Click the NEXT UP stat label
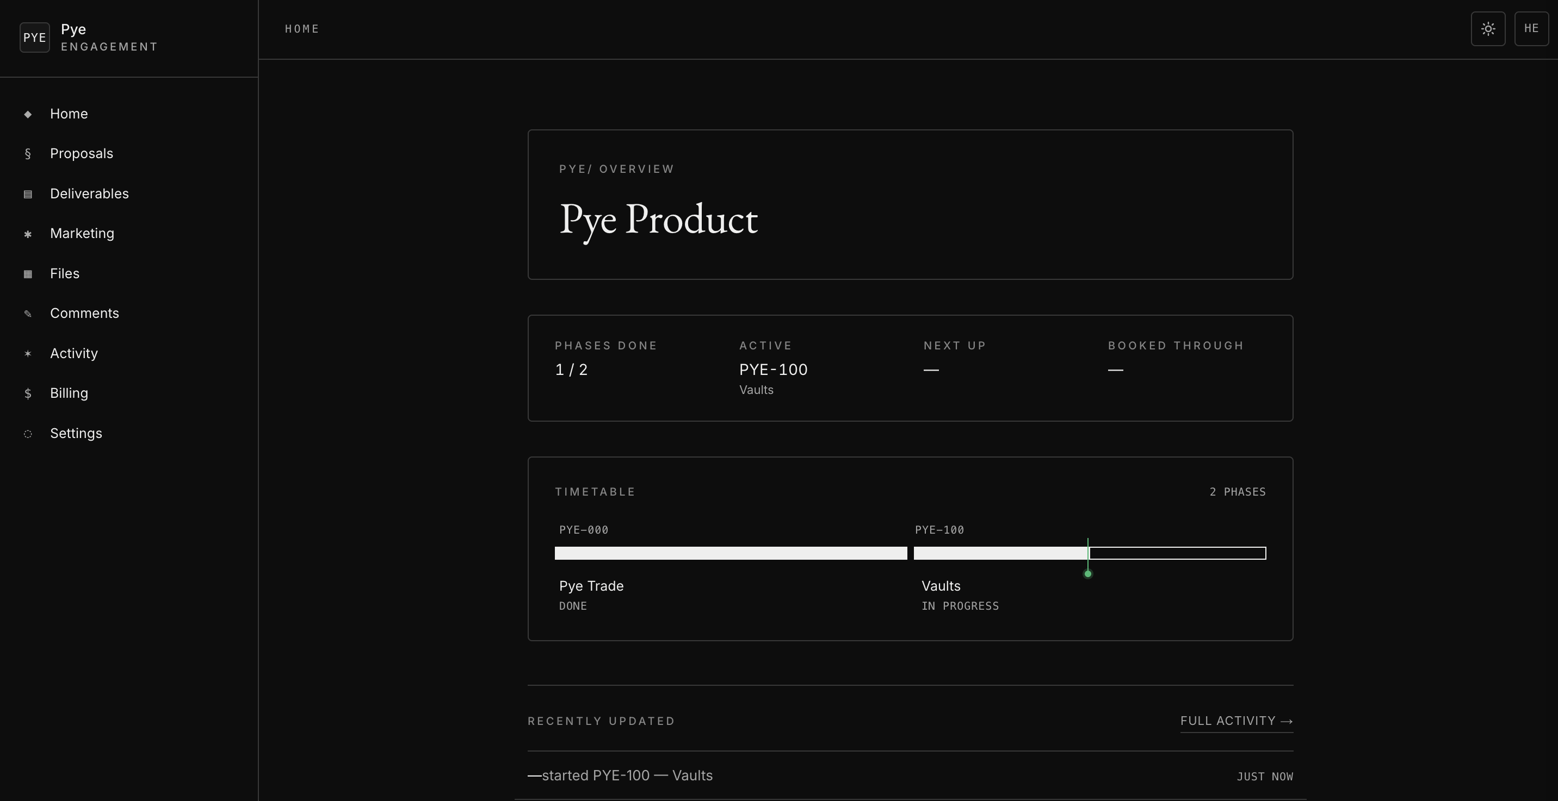Image resolution: width=1558 pixels, height=801 pixels. [954, 346]
